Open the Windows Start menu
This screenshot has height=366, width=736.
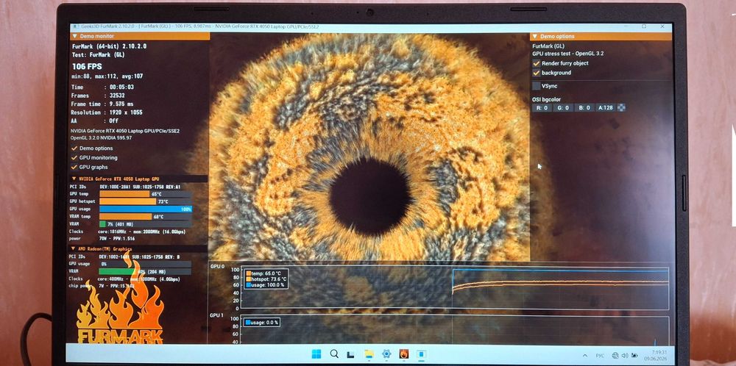pyautogui.click(x=316, y=354)
